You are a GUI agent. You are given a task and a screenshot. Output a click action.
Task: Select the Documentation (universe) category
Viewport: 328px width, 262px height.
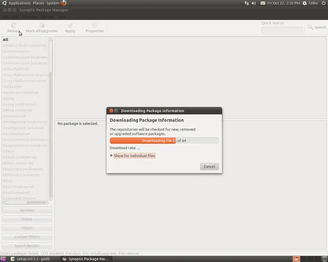pos(25,145)
